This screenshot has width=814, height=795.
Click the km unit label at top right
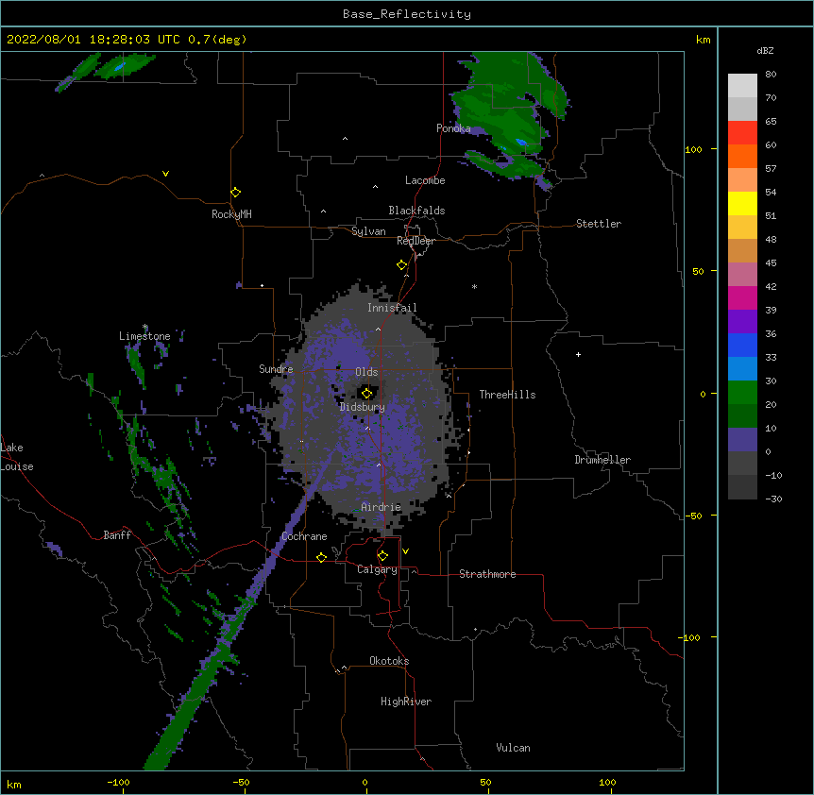click(x=704, y=40)
